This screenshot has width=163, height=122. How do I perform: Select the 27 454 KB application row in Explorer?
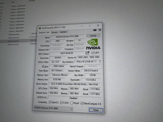[19, 37]
